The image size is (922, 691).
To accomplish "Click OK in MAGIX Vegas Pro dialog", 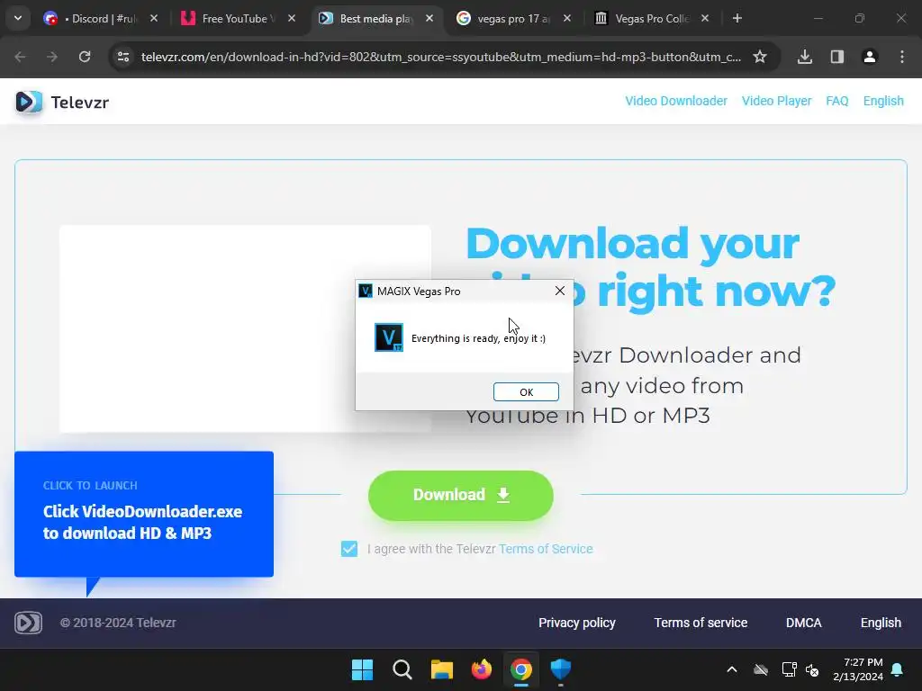I will pyautogui.click(x=526, y=392).
